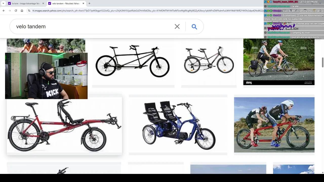Reload the page with the refresh icon

pos(16,11)
